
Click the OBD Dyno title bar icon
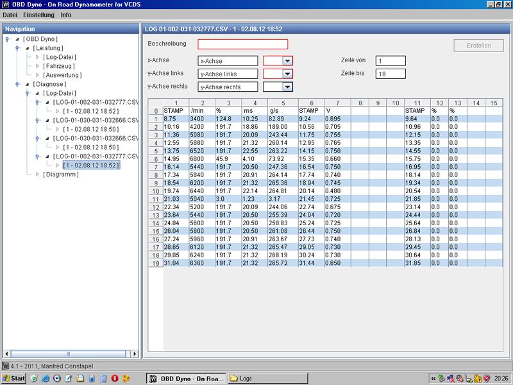coord(5,4)
